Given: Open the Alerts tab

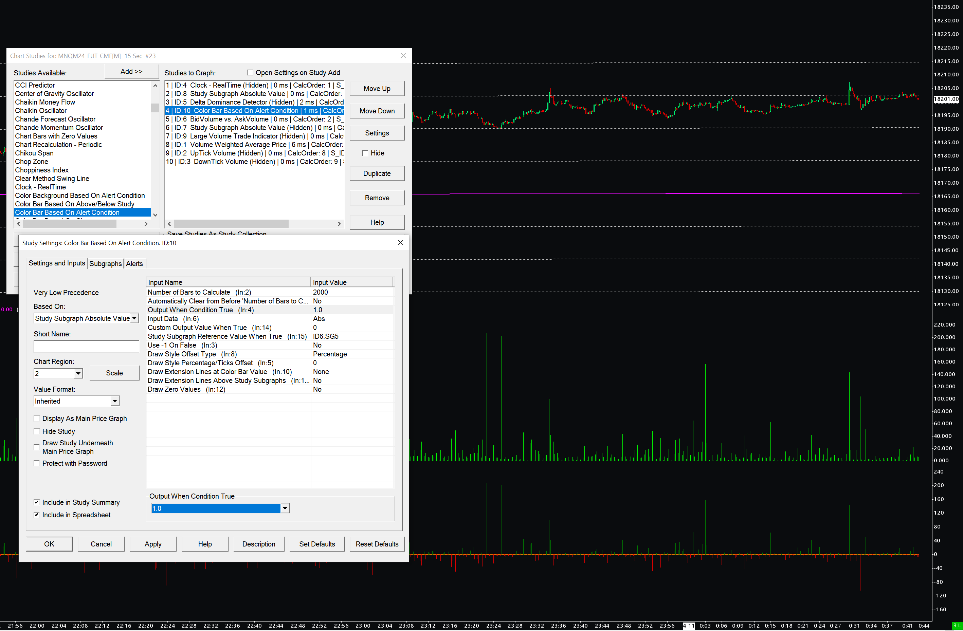Looking at the screenshot, I should pyautogui.click(x=134, y=264).
